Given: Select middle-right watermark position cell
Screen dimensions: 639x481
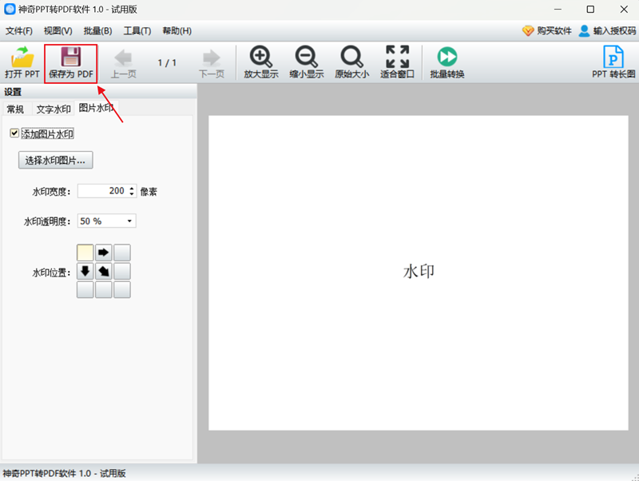Looking at the screenshot, I should 122,271.
